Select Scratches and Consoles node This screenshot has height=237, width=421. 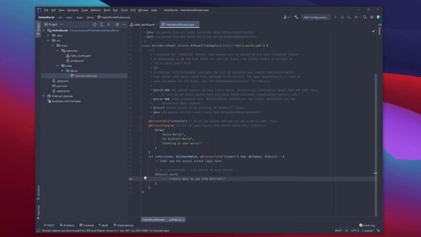[64, 101]
